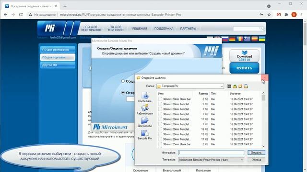Open the Gmail extension icon
This screenshot has height=172, width=307.
pyautogui.click(x=279, y=15)
